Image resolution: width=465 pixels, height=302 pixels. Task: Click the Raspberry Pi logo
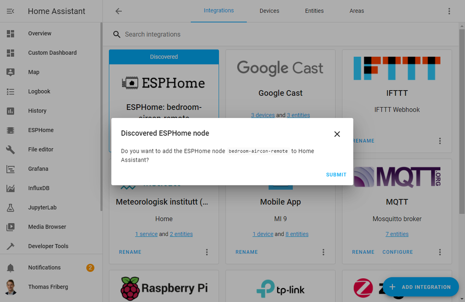pyautogui.click(x=164, y=288)
